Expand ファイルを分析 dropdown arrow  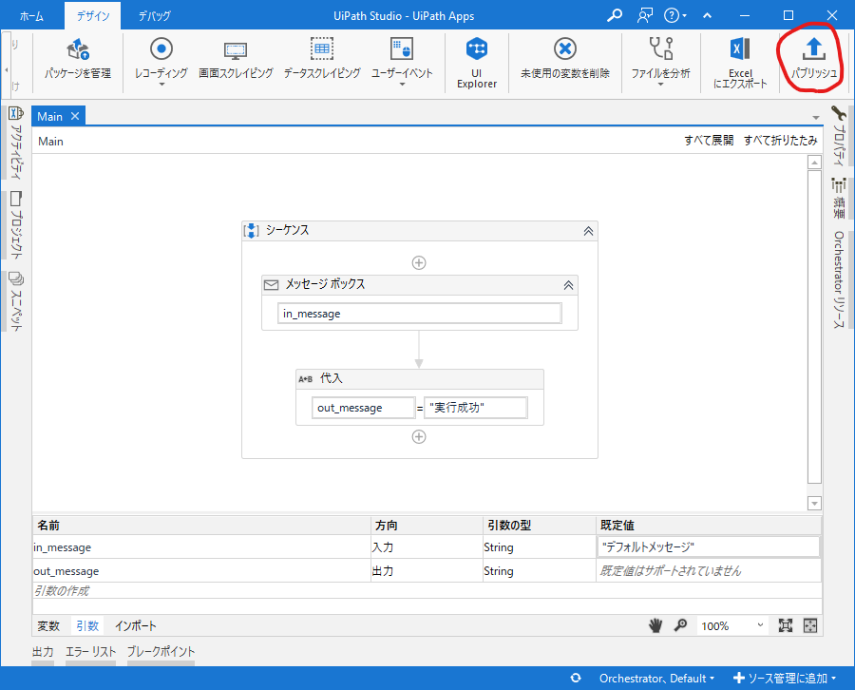660,85
